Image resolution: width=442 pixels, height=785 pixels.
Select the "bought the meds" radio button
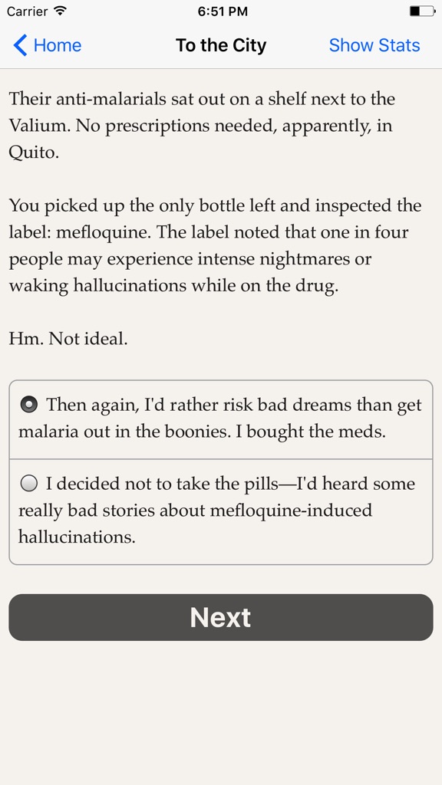pyautogui.click(x=29, y=405)
